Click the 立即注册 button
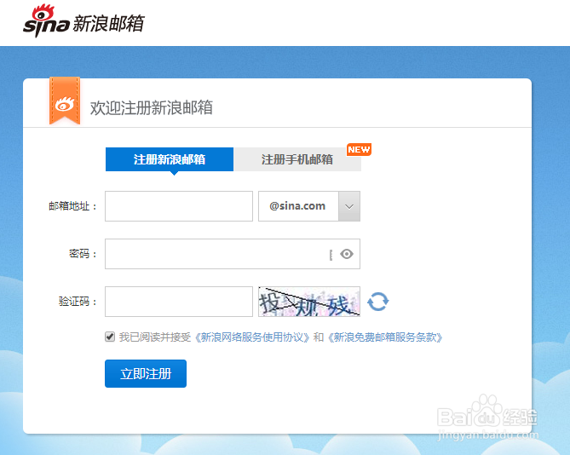570x455 pixels. [146, 373]
